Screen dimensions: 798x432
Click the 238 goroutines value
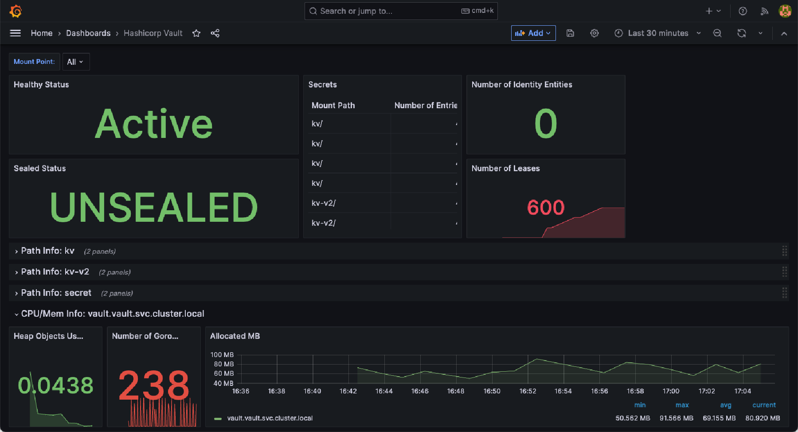coord(154,385)
